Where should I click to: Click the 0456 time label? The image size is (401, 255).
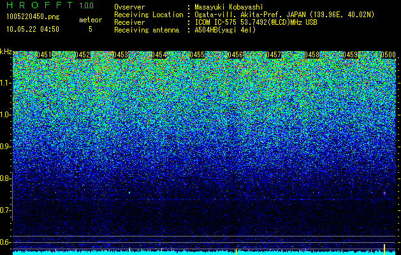point(235,55)
